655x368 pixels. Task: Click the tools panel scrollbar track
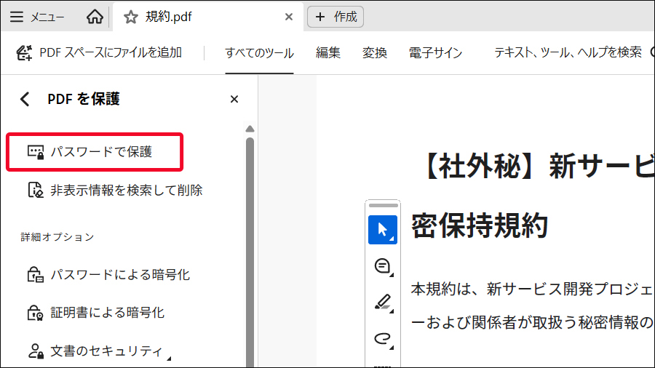pyautogui.click(x=250, y=252)
